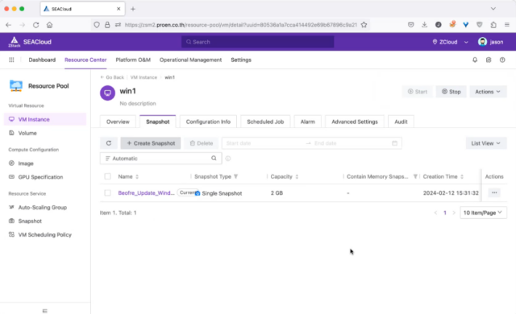Open Auto-Scaling Group in sidebar
516x314 pixels.
coord(45,207)
